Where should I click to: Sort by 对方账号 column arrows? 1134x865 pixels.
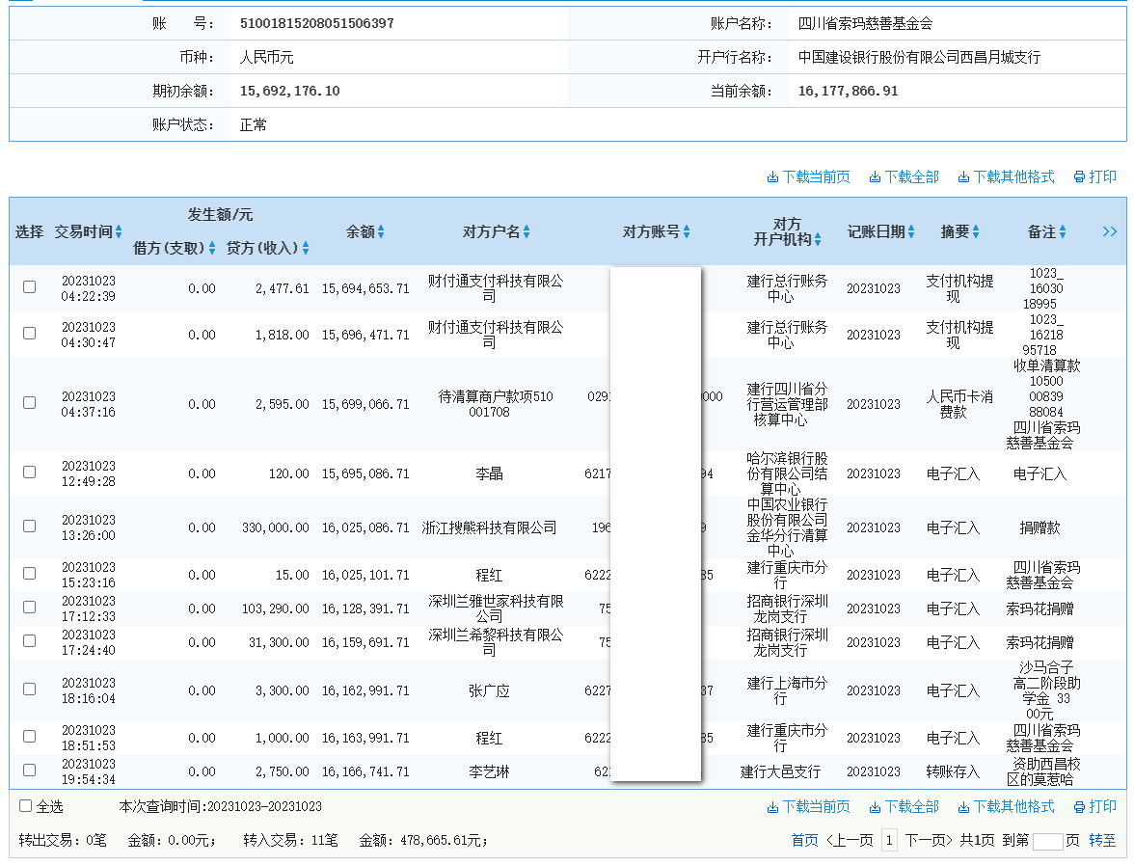point(687,231)
